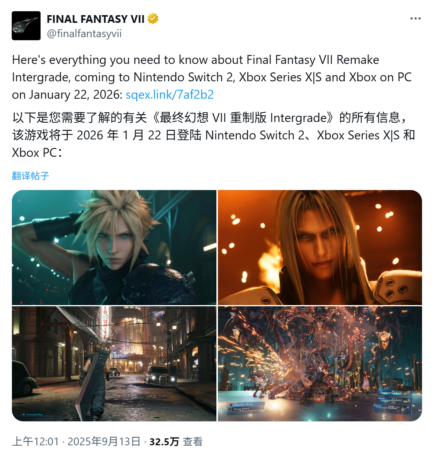The height and width of the screenshot is (460, 432).
Task: Follow the sqex.link/7af2b2 link
Action: (170, 94)
